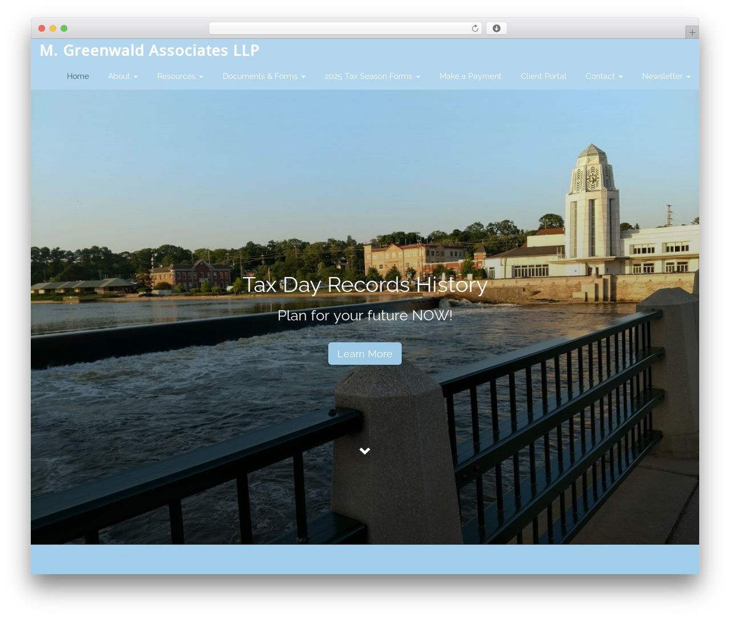
Task: Expand the About dropdown menu
Action: click(123, 76)
